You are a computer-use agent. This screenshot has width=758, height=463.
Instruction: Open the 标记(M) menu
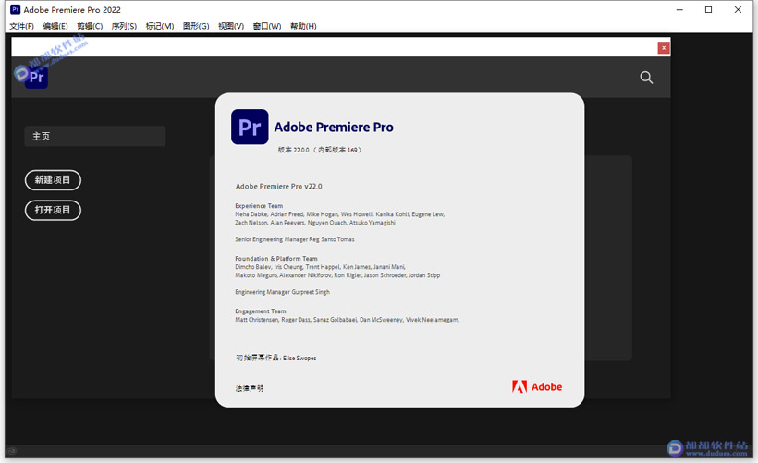(x=160, y=26)
